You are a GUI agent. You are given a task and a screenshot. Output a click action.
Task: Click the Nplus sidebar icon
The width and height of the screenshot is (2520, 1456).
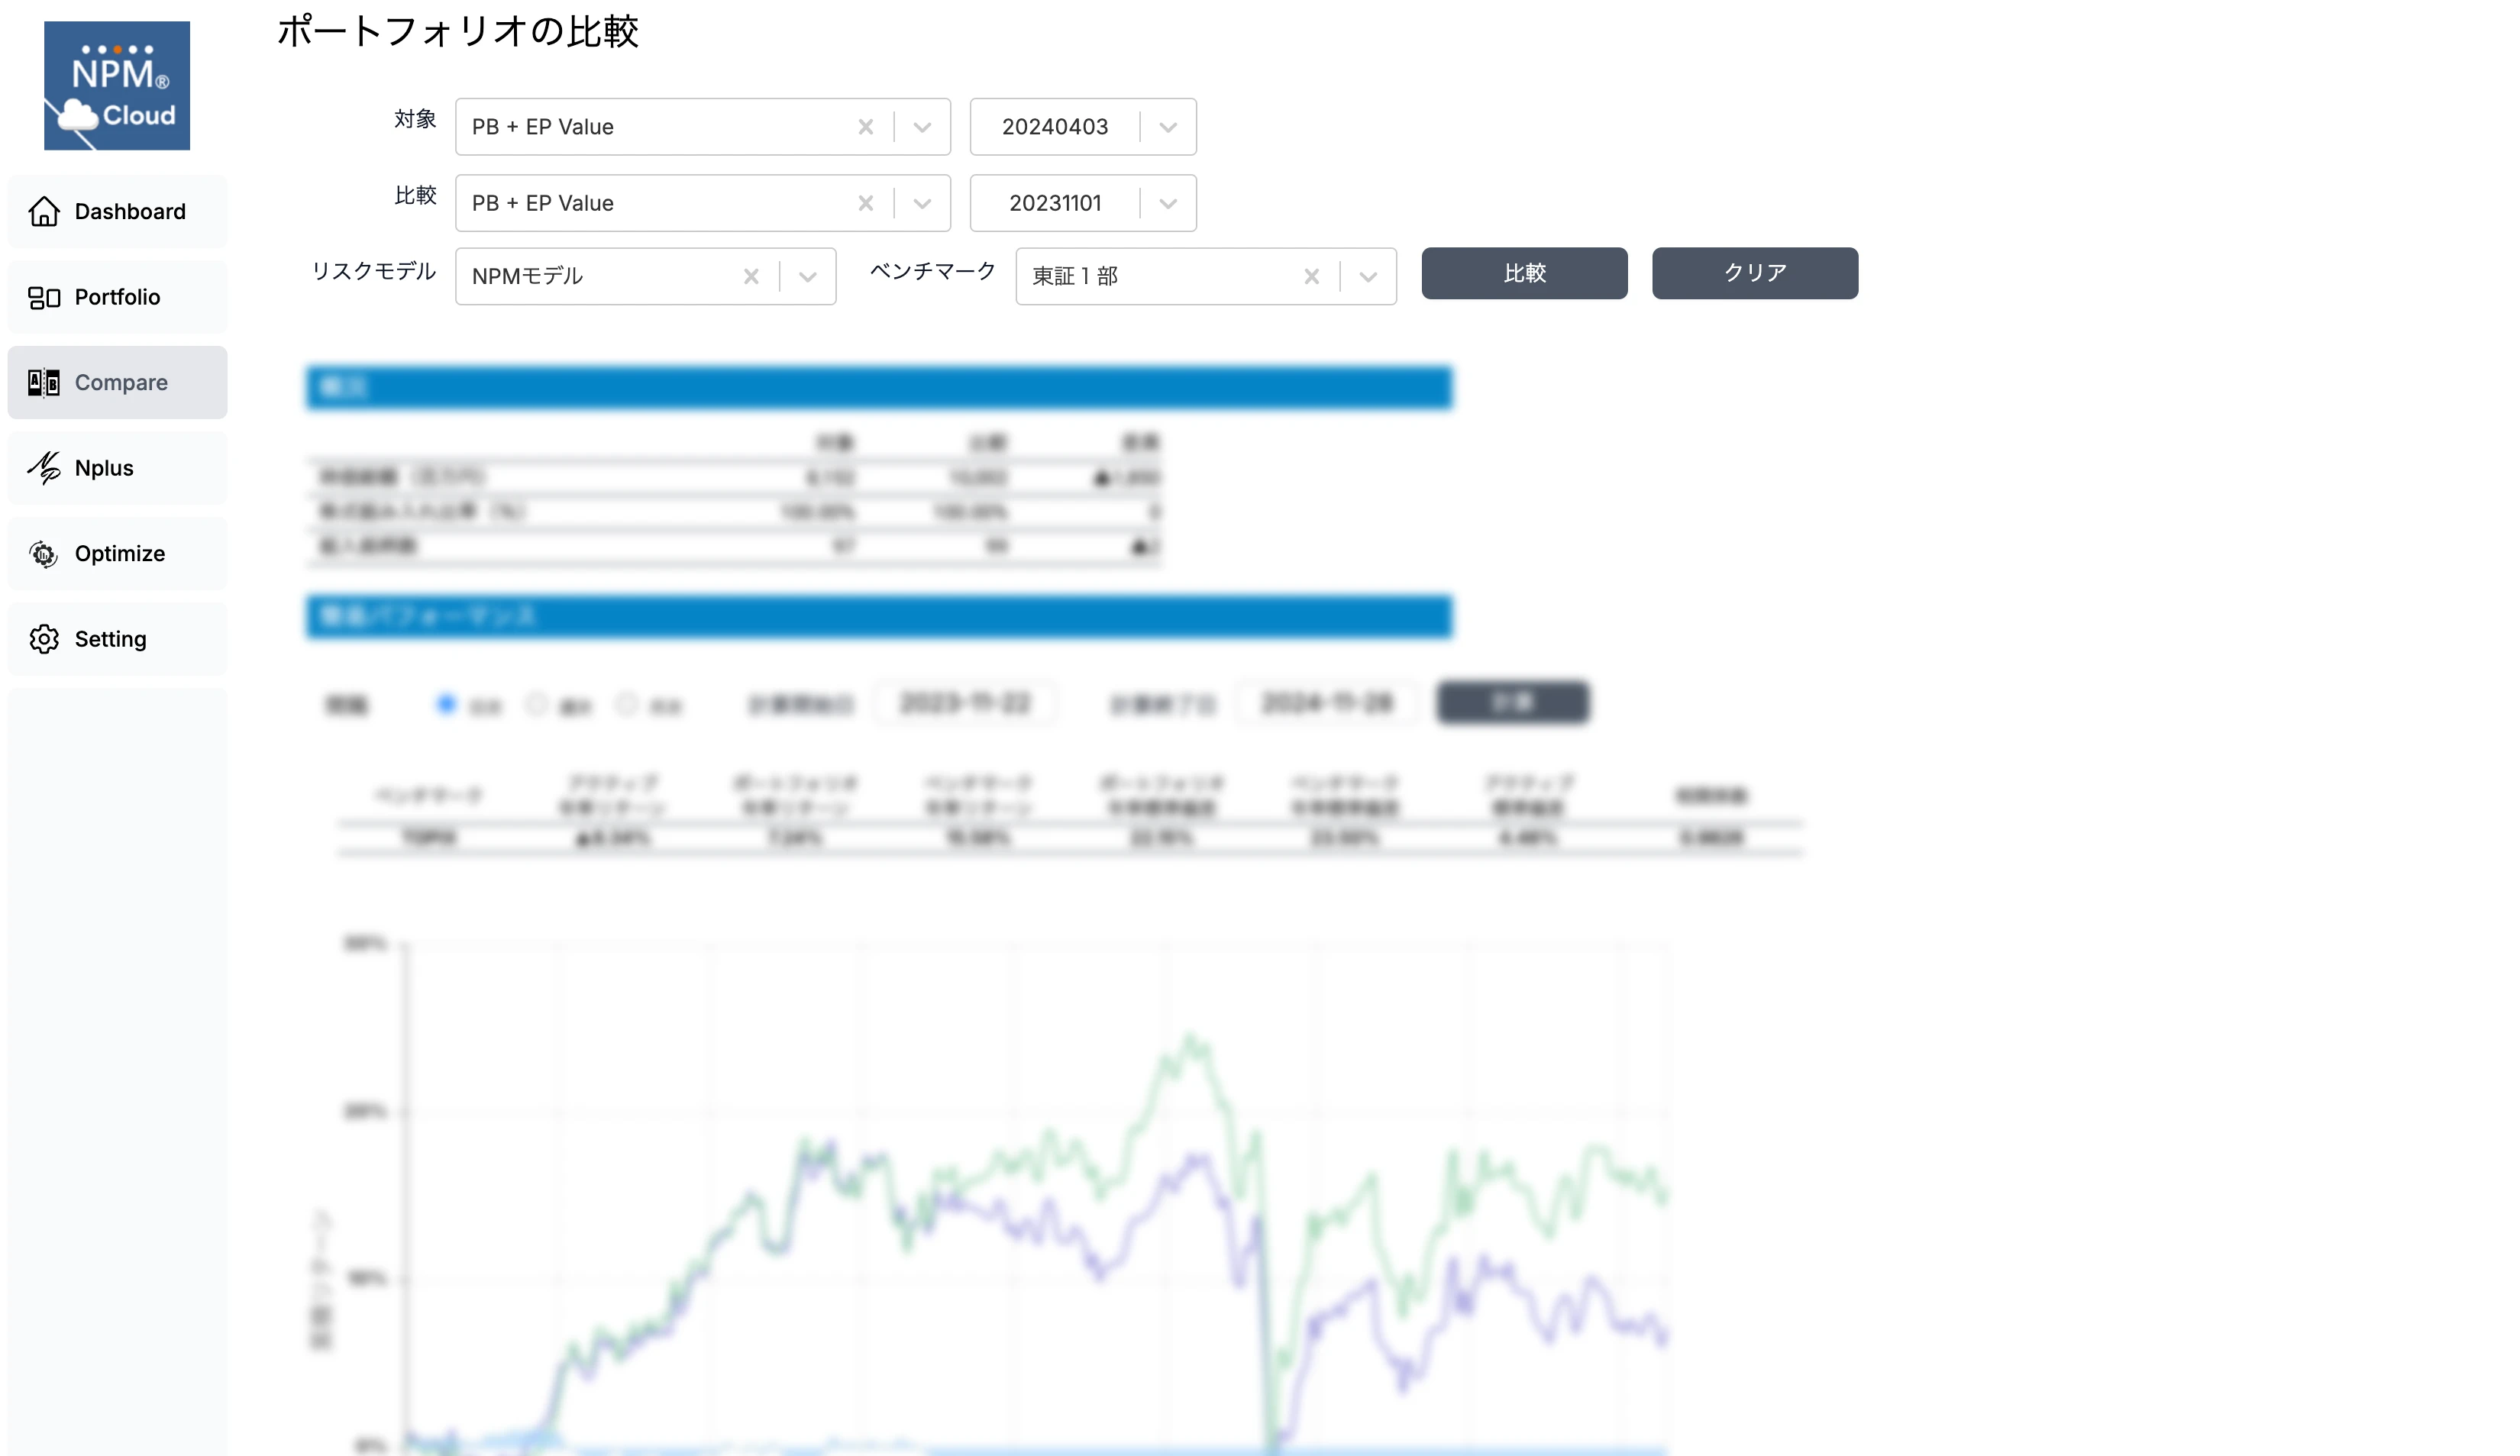pyautogui.click(x=44, y=468)
